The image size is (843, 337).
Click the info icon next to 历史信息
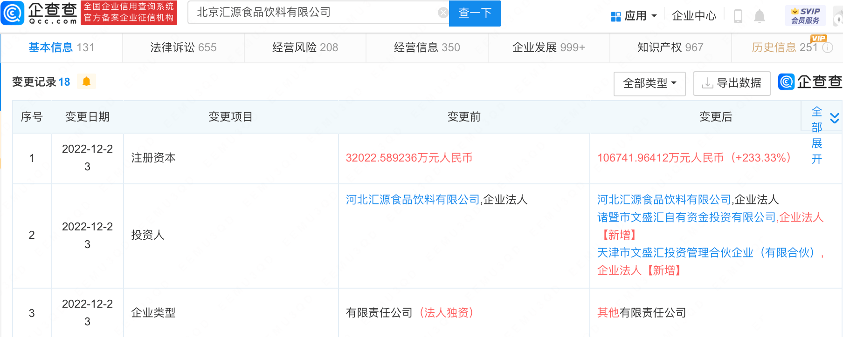(x=828, y=47)
